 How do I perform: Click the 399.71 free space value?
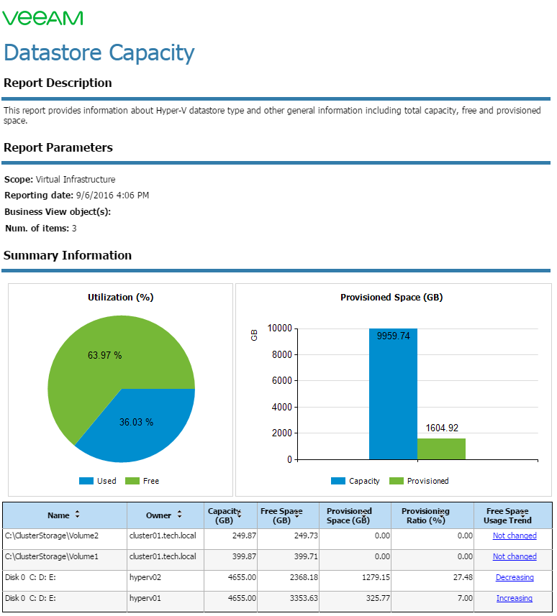click(306, 556)
